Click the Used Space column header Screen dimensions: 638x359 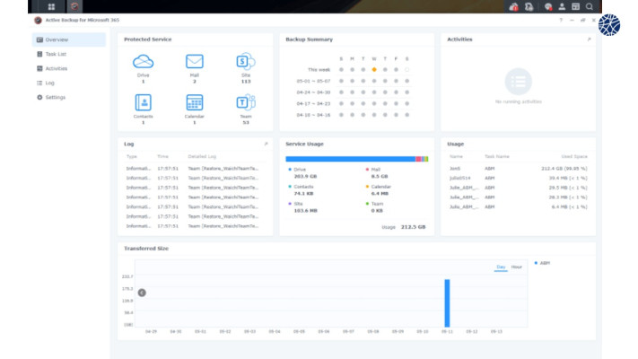click(574, 157)
